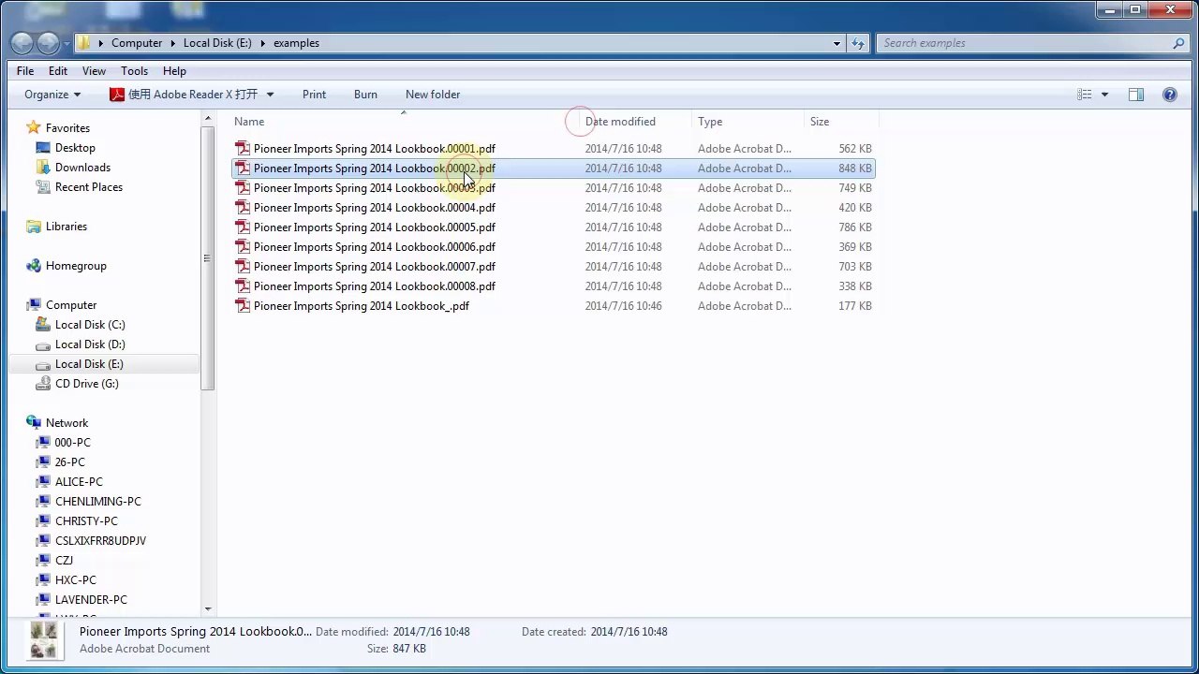Select Local Disk (C:) in sidebar
The height and width of the screenshot is (674, 1199).
[90, 325]
